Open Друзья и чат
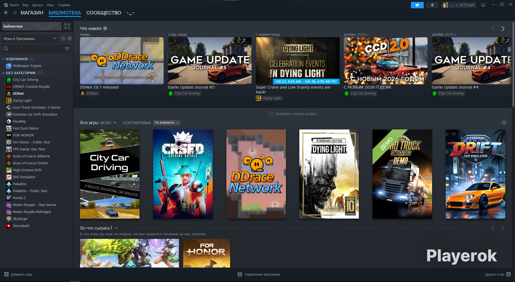515x282 pixels. [495, 274]
